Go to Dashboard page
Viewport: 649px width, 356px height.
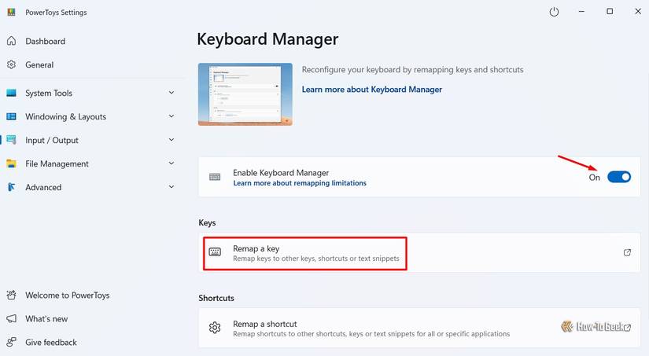(x=45, y=42)
